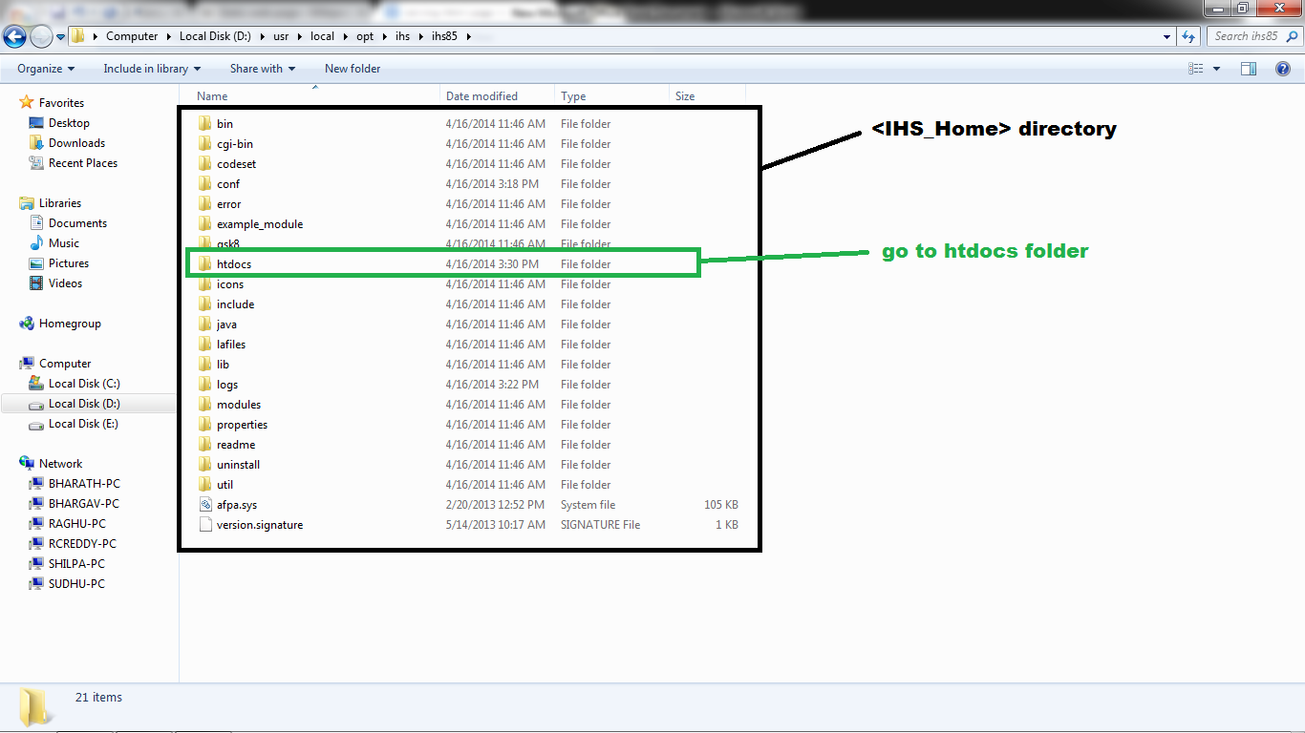The image size is (1305, 733).
Task: Select Computer in the address bar
Action: pos(132,35)
